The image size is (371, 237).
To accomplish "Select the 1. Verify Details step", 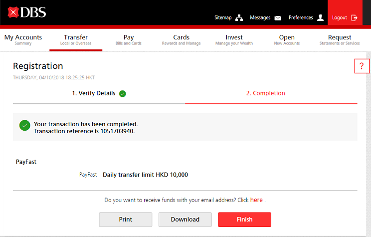I will click(x=94, y=93).
